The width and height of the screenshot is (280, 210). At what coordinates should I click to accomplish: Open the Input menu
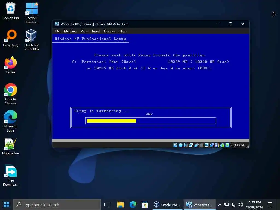pyautogui.click(x=96, y=31)
